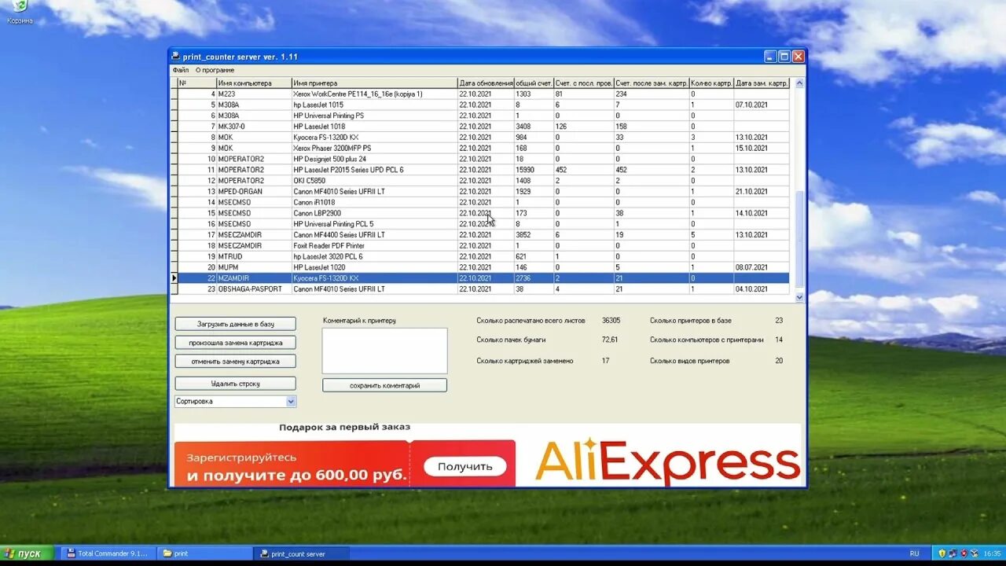Click the AliExpress logo in banner
Image resolution: width=1006 pixels, height=566 pixels.
click(667, 461)
